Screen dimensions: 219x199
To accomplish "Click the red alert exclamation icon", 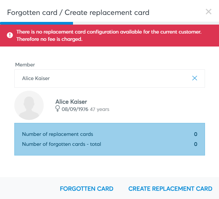I will tap(10, 35).
